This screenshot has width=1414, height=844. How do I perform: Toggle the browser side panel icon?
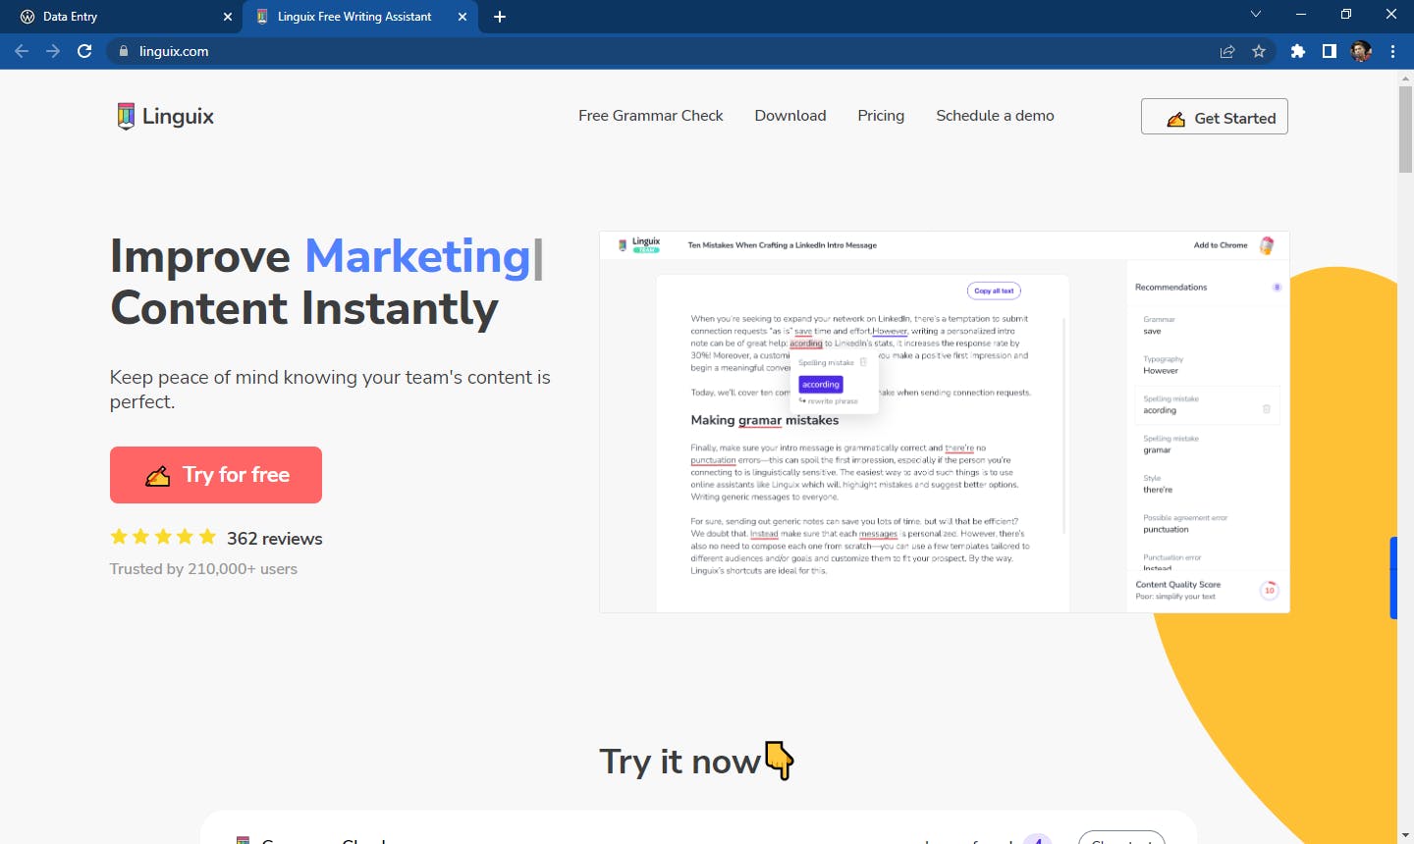point(1330,51)
